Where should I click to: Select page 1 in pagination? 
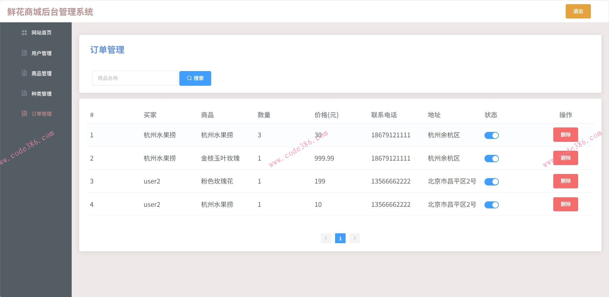[340, 238]
